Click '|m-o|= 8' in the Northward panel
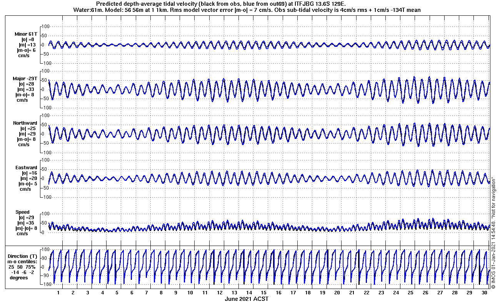The image size is (500, 307). point(27,139)
